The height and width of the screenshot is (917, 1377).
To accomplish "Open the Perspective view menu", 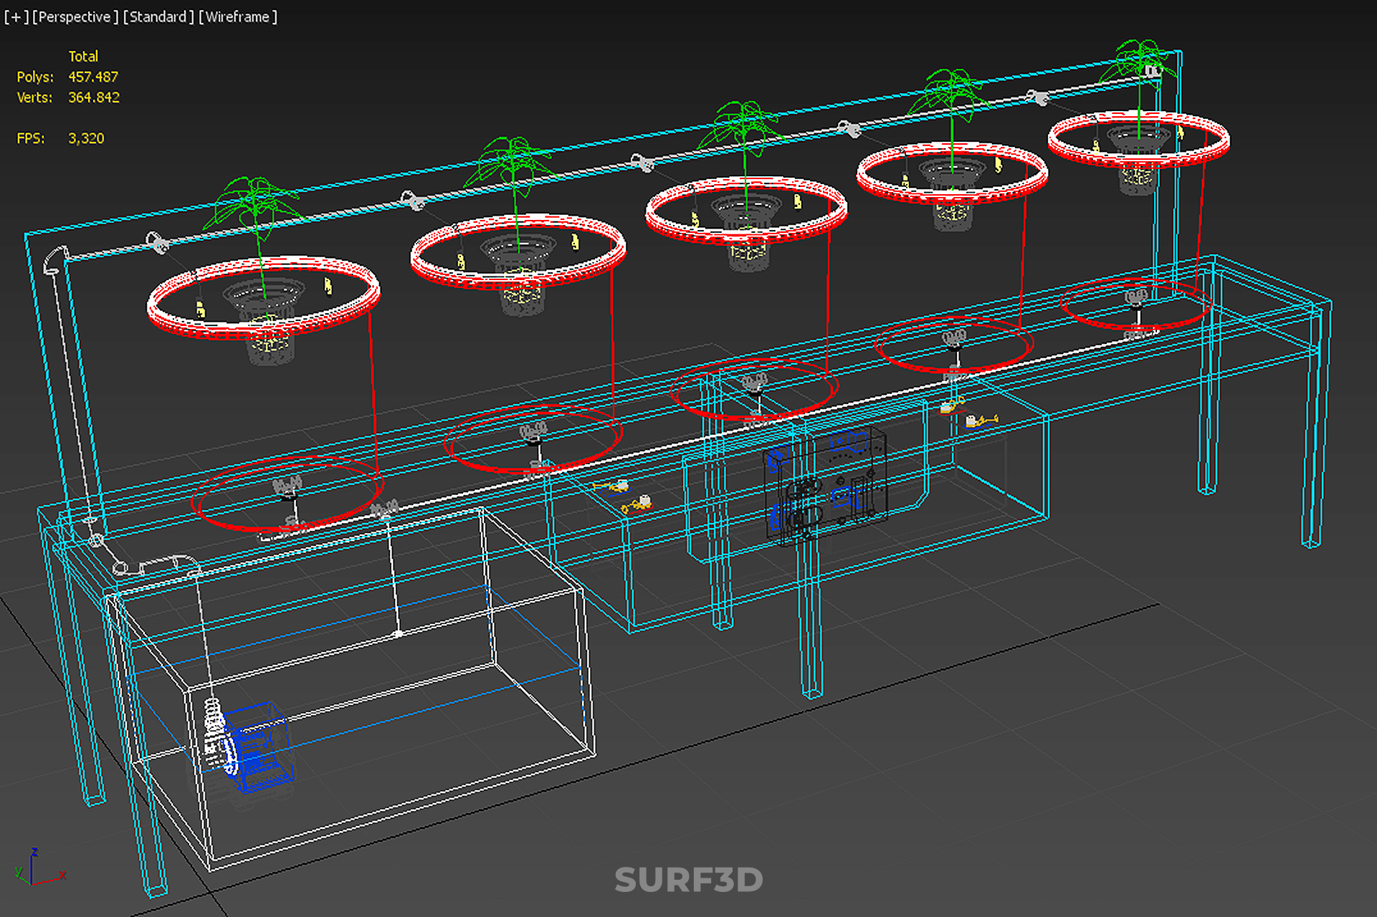I will pos(75,16).
